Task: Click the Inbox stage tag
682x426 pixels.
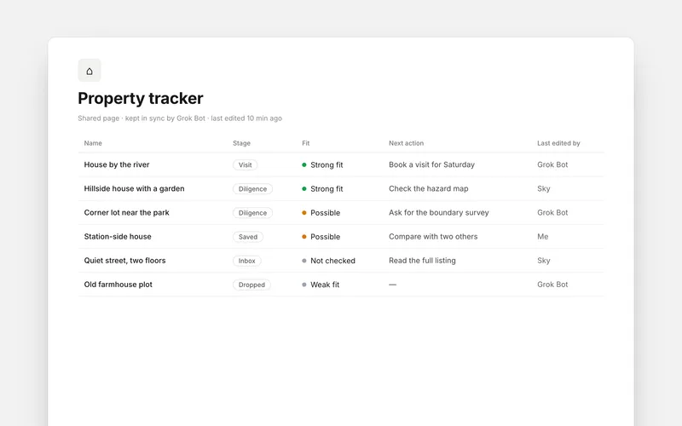Action: 246,261
